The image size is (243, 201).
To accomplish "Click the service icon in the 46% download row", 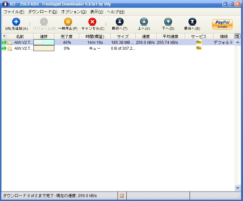I will click(x=199, y=42).
